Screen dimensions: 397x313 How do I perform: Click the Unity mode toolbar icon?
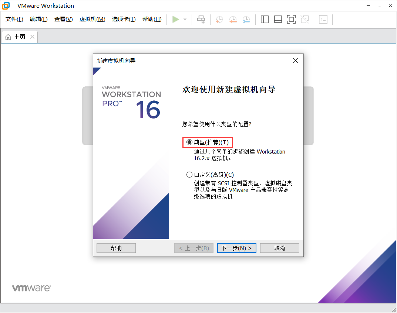point(305,20)
